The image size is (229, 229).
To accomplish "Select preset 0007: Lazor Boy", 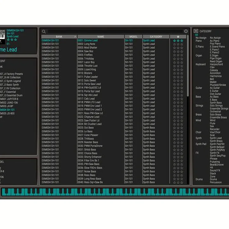I will click(86, 62).
